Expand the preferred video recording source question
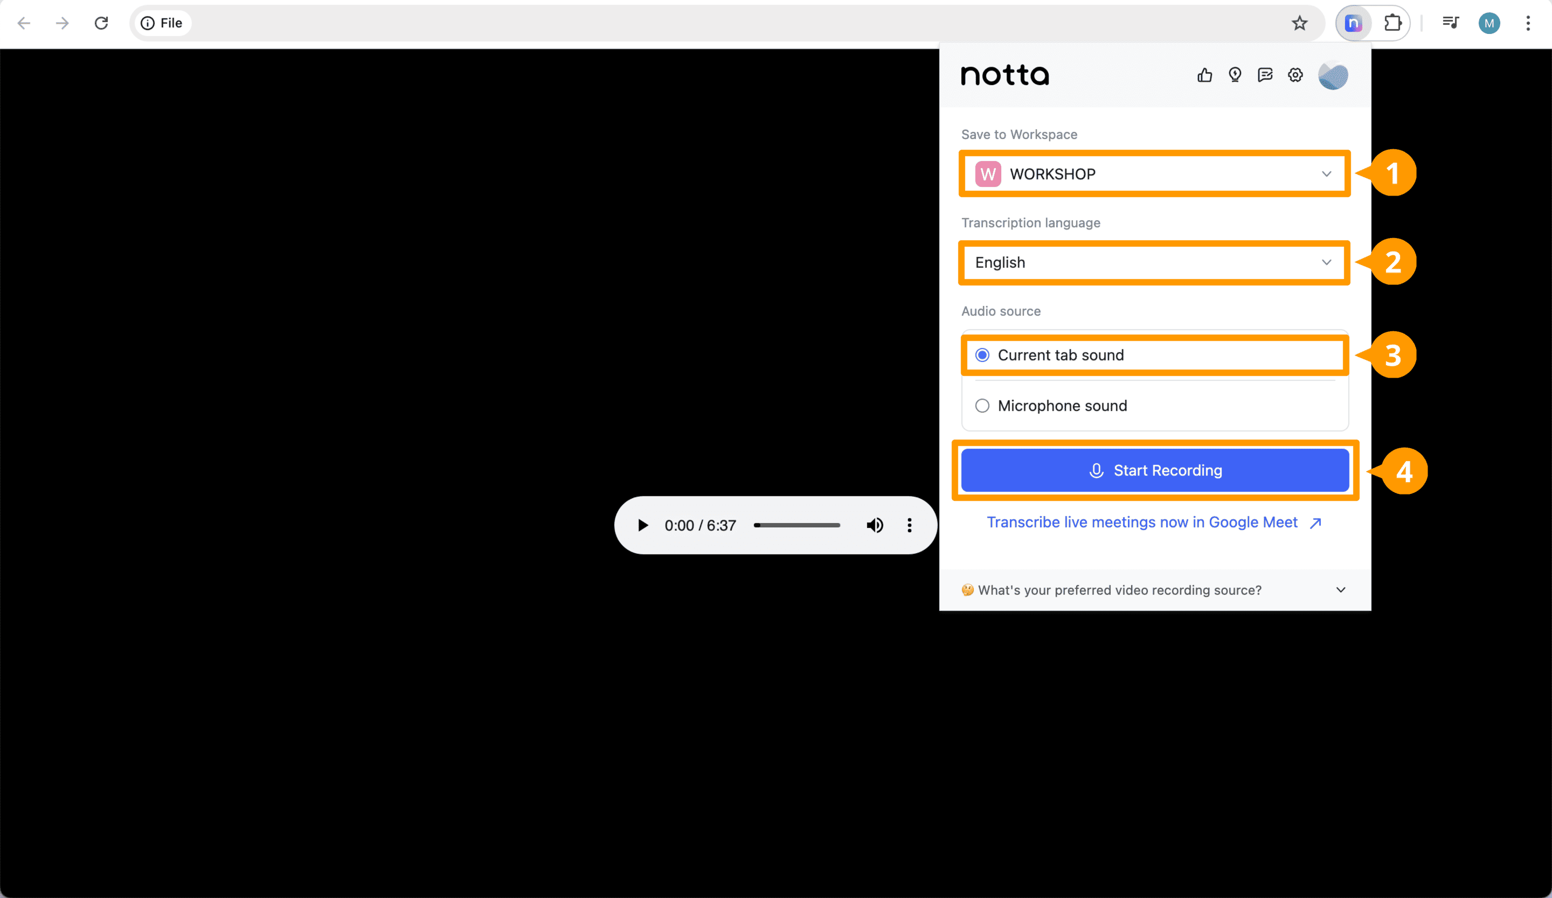The width and height of the screenshot is (1552, 898). 1155,590
